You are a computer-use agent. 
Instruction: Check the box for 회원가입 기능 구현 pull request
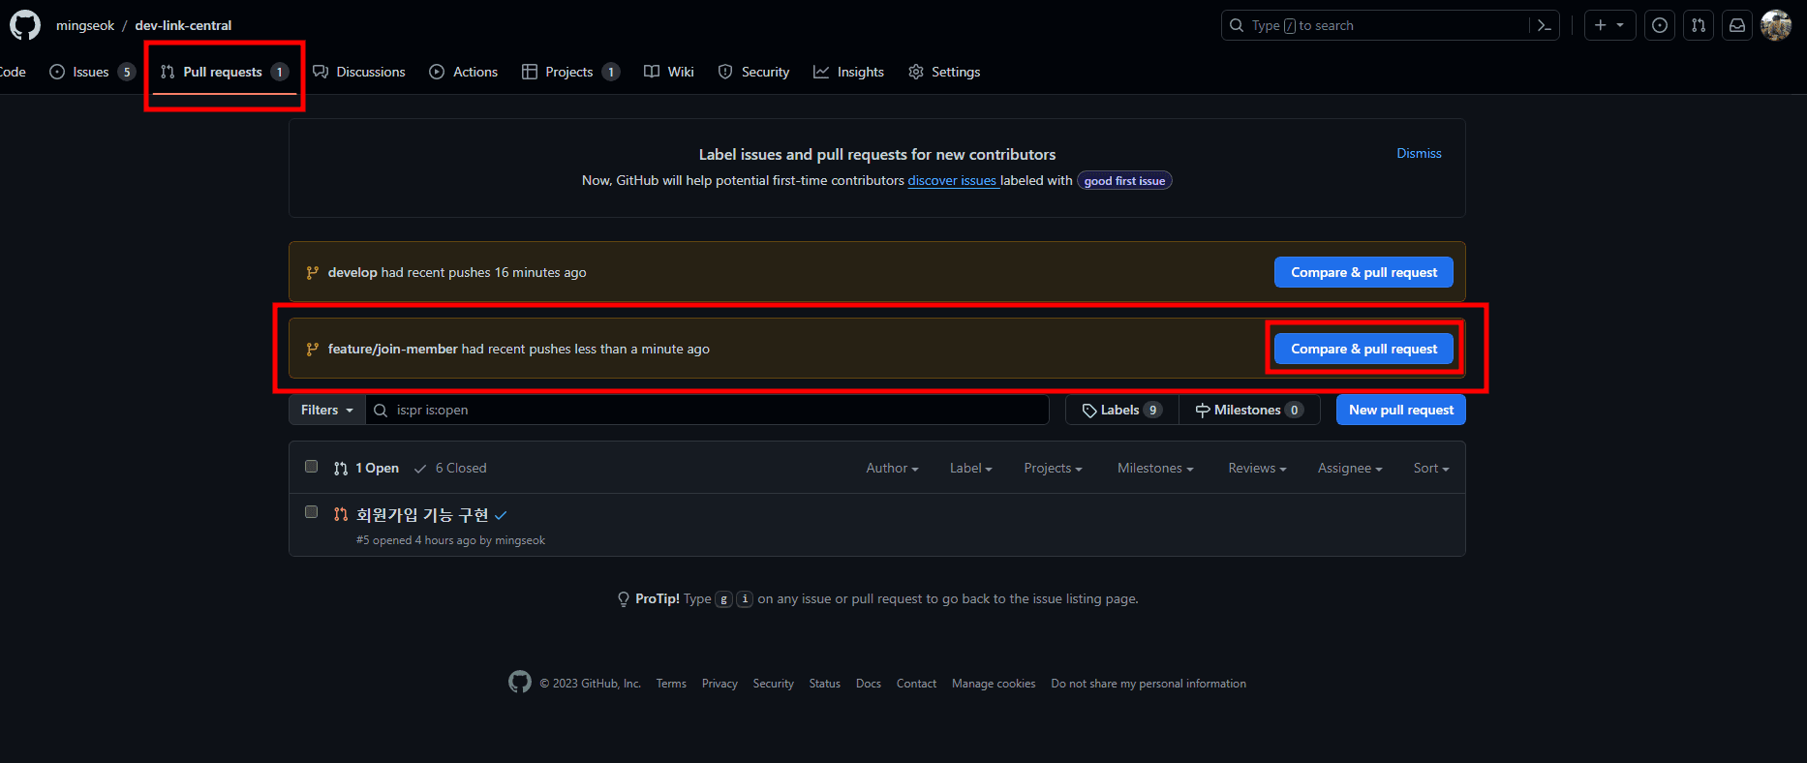(x=311, y=512)
